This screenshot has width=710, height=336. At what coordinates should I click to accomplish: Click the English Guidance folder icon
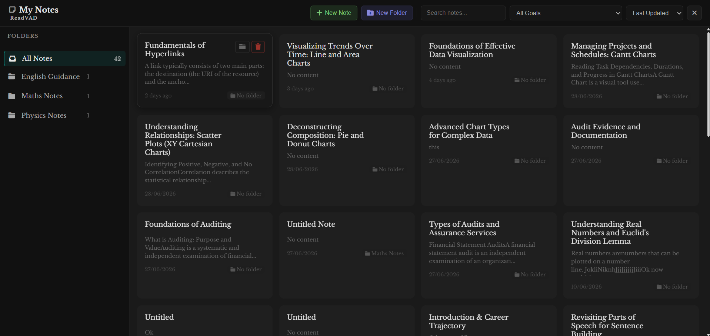[12, 76]
